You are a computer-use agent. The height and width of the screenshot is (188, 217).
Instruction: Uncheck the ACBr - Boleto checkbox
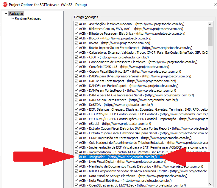coord(76,43)
